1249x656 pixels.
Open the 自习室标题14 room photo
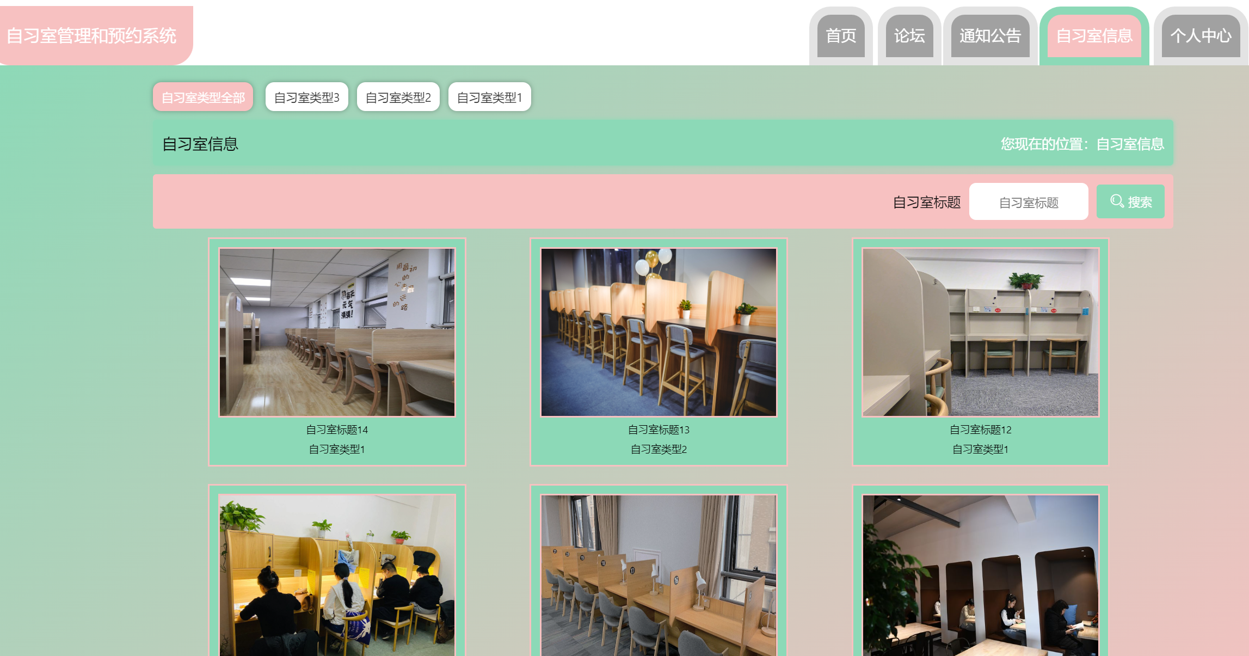[337, 332]
